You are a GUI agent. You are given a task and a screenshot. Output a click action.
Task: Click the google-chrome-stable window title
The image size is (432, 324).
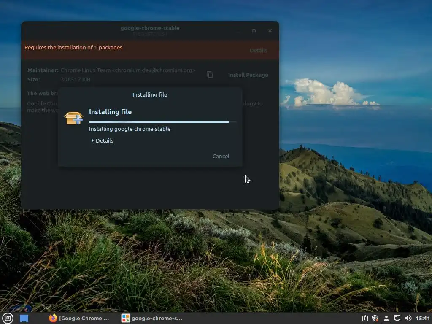[150, 28]
